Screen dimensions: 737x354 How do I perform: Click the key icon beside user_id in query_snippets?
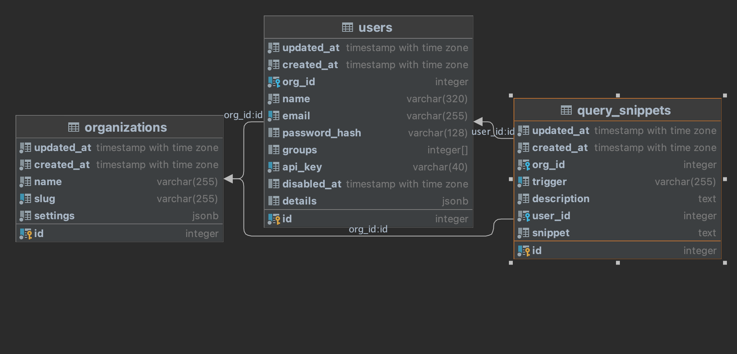(x=526, y=216)
